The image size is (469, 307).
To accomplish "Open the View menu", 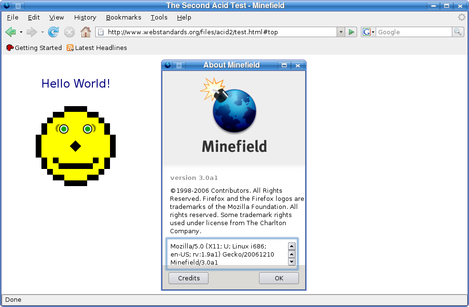I will pos(57,17).
